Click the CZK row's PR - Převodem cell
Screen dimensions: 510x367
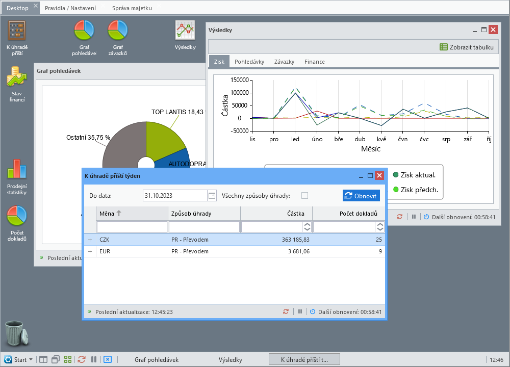click(205, 240)
